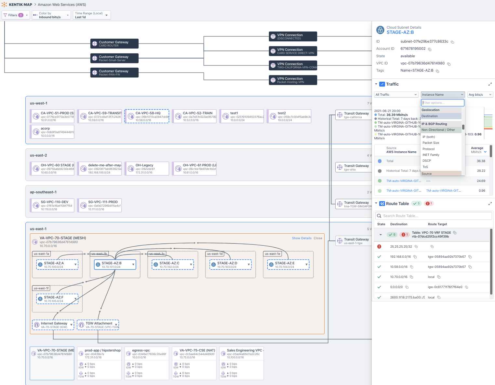
Task: Choose IP (both) from dimension list
Action: point(441,137)
